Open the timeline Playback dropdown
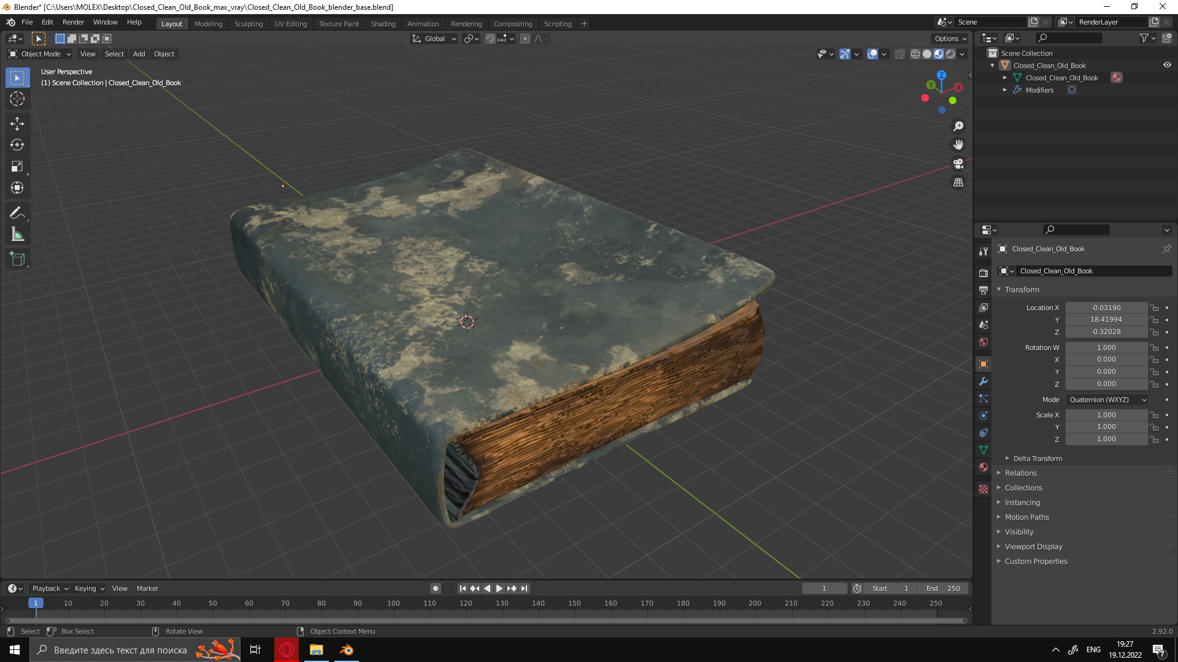The width and height of the screenshot is (1178, 662). tap(50, 588)
